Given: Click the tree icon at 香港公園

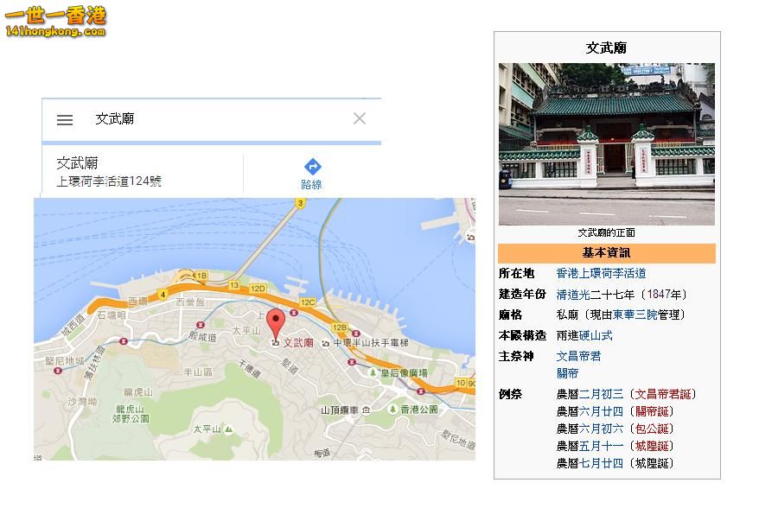Looking at the screenshot, I should [x=392, y=410].
